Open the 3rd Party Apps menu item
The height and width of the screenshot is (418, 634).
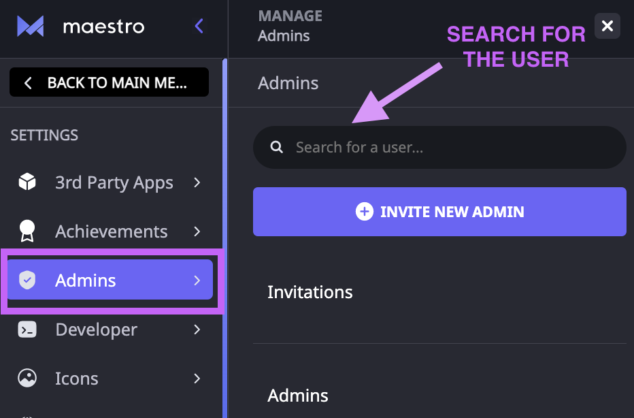coord(114,182)
